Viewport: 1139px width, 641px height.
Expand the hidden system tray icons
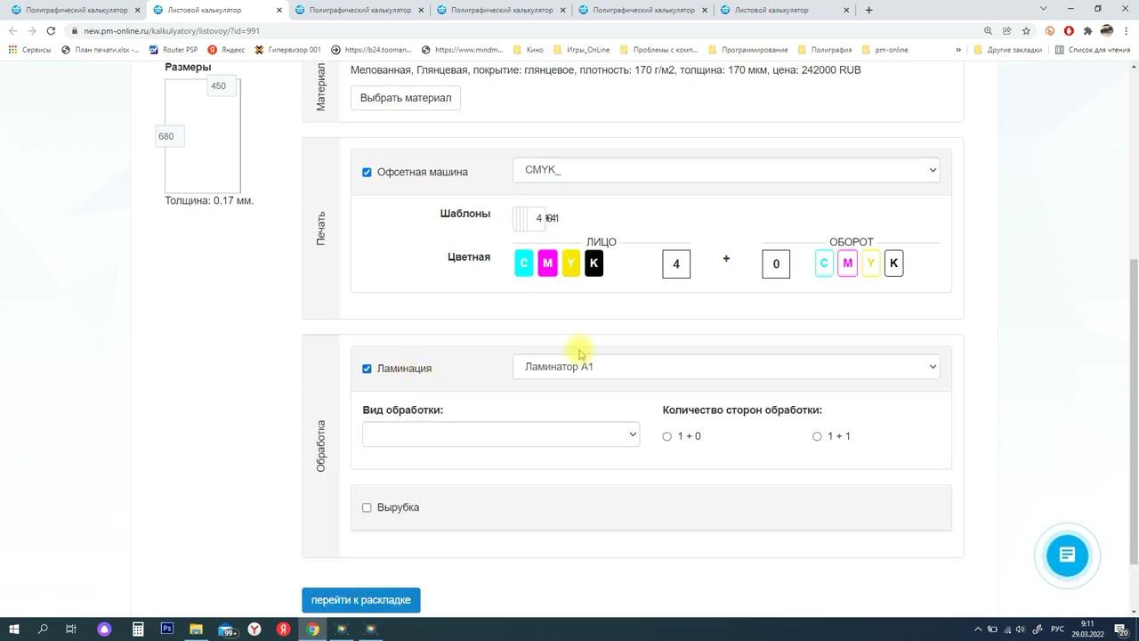[978, 629]
